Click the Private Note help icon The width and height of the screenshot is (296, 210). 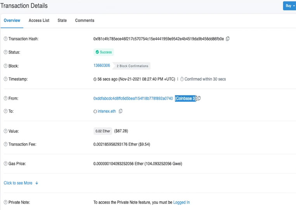pyautogui.click(x=5, y=202)
